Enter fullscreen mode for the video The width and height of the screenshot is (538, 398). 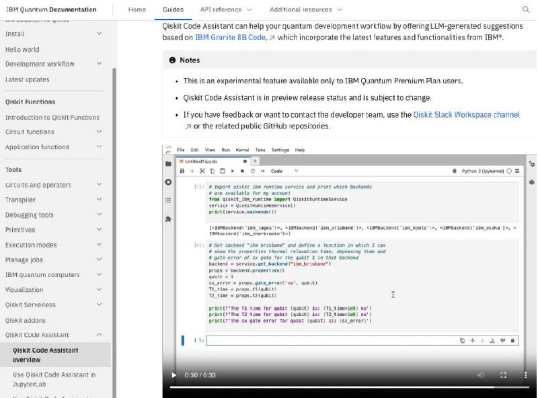coord(503,374)
